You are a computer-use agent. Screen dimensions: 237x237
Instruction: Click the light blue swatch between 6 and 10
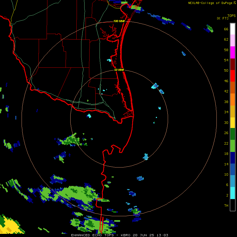[233, 181]
